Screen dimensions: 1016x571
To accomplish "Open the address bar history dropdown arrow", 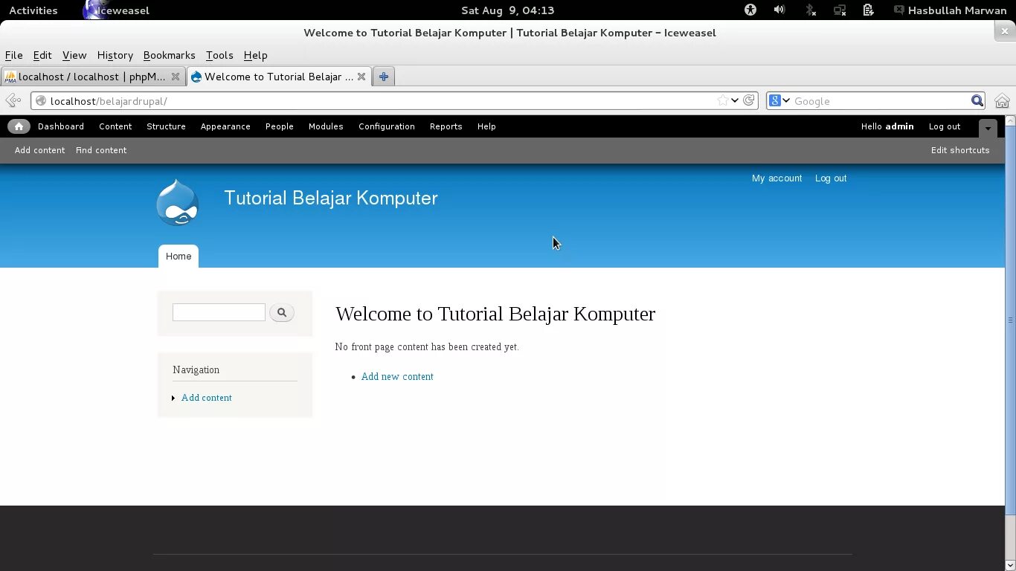I will pos(733,100).
